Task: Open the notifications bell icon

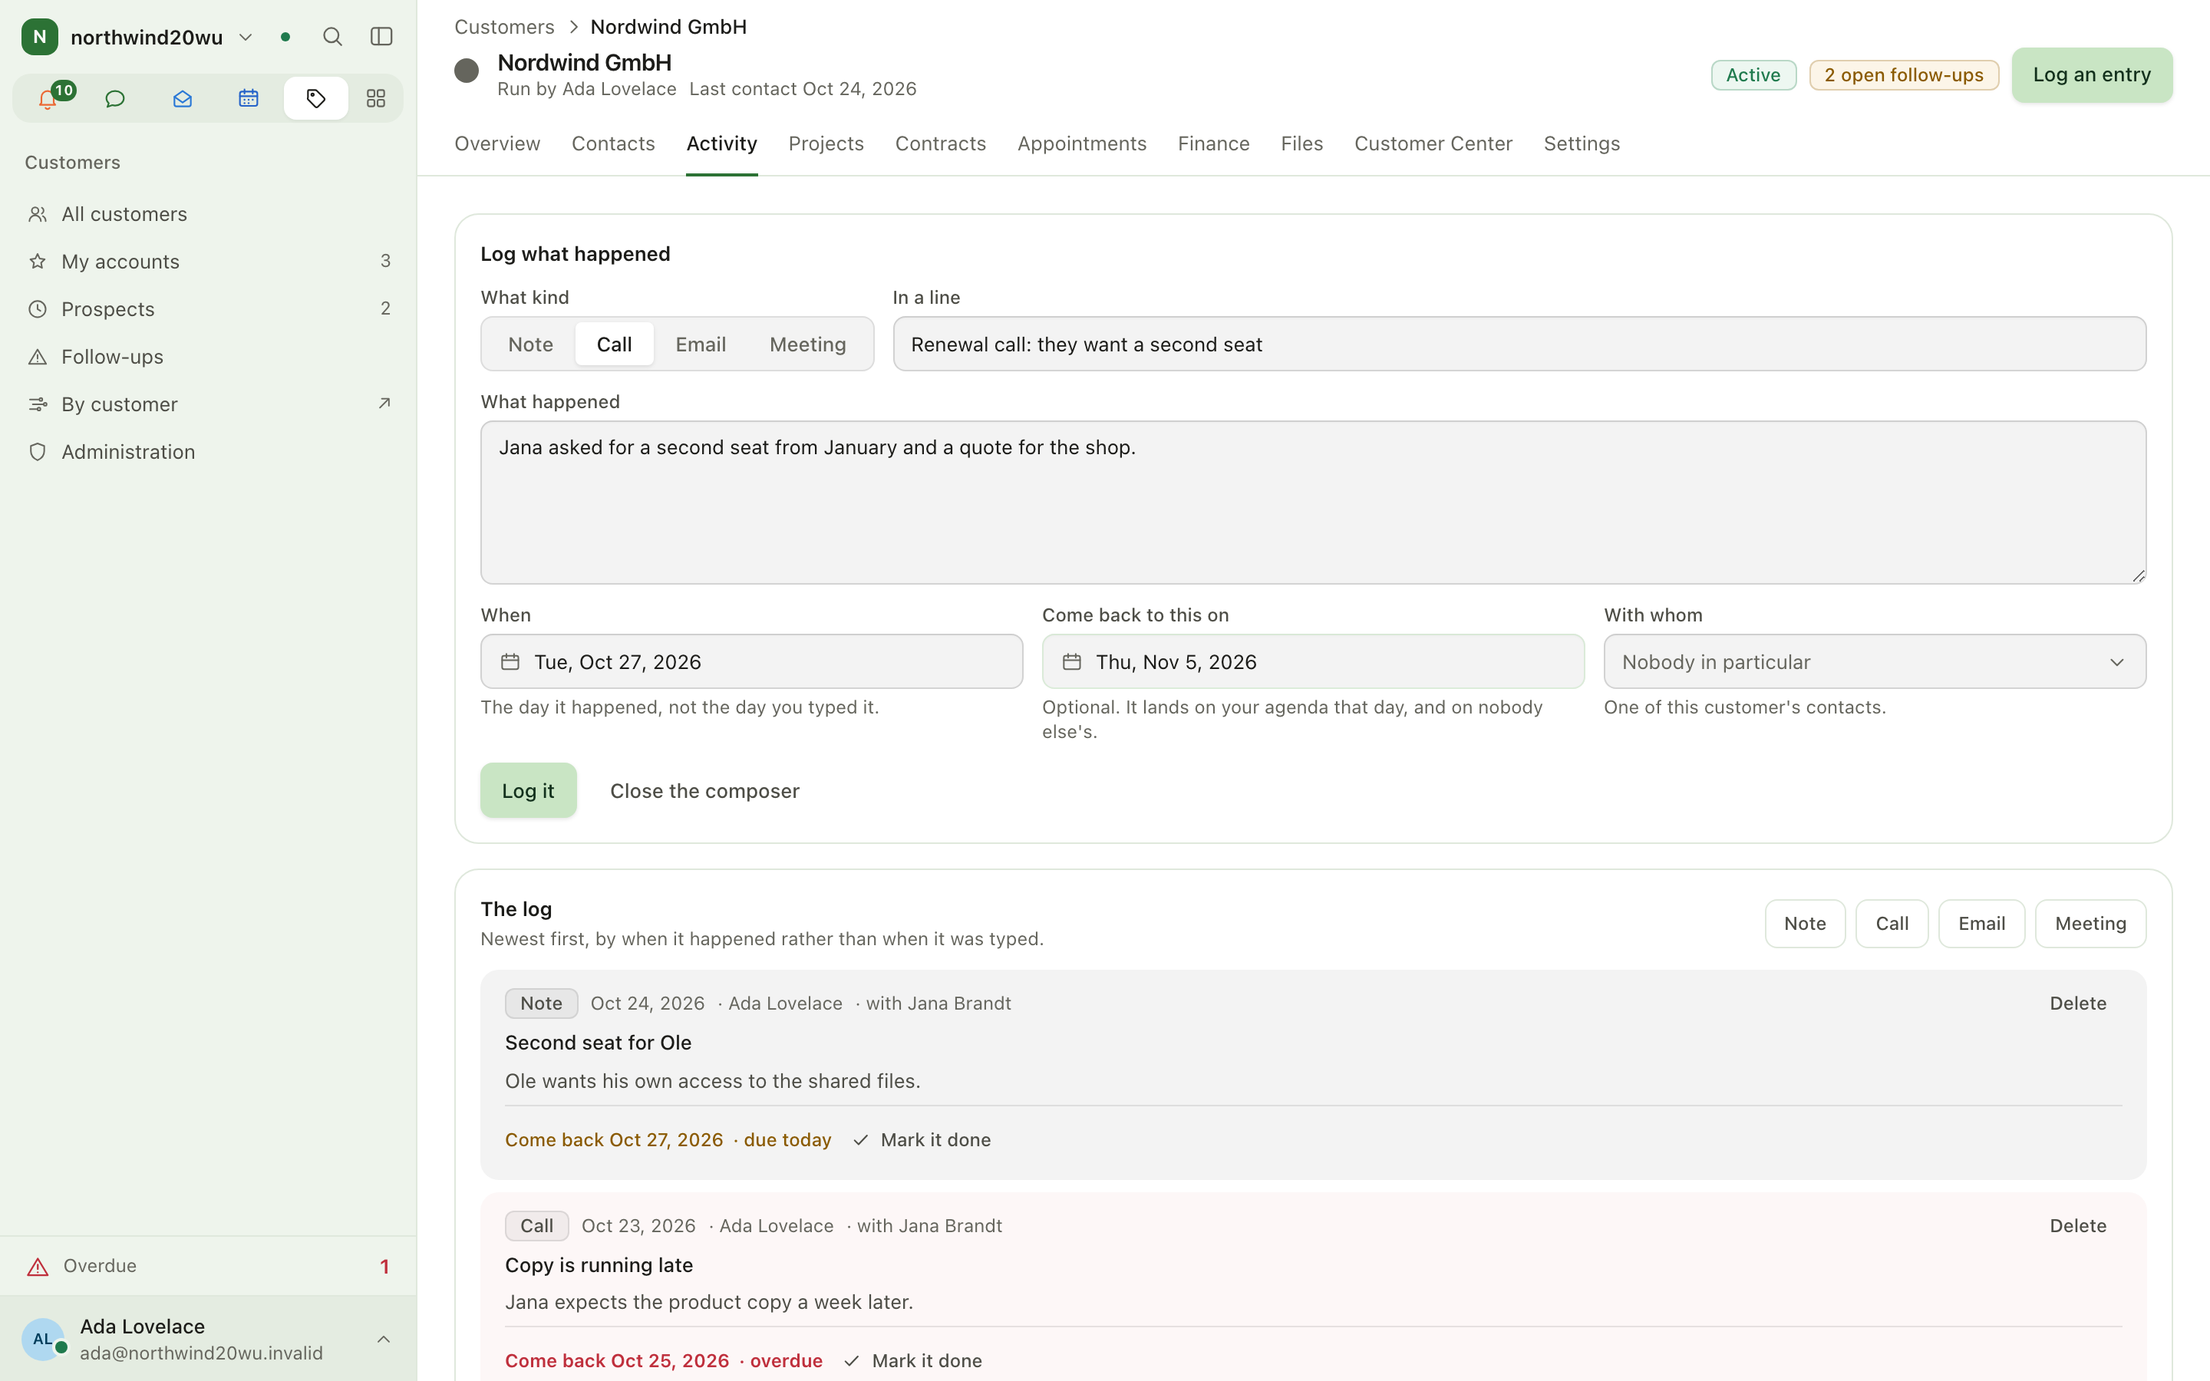Action: click(x=48, y=99)
